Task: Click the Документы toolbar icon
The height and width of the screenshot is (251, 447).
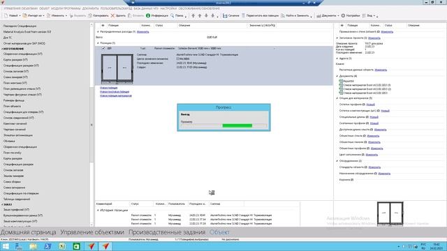Action: tap(318, 15)
